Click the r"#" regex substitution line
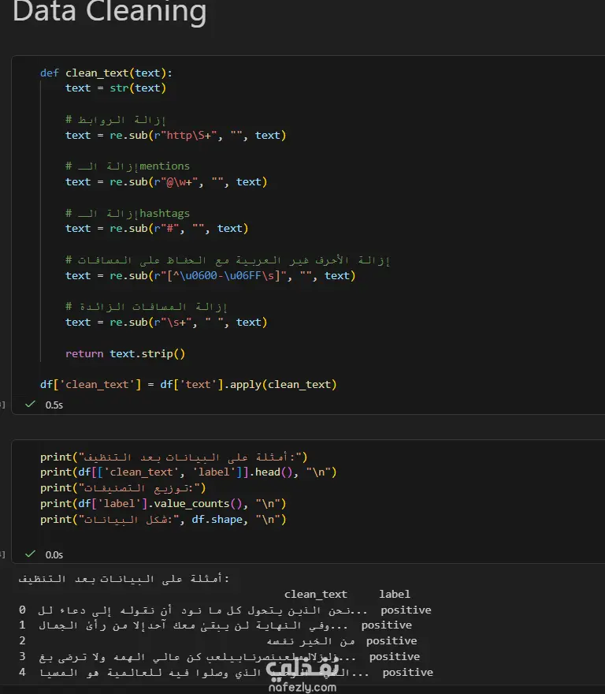This screenshot has height=694, width=605. [x=157, y=229]
